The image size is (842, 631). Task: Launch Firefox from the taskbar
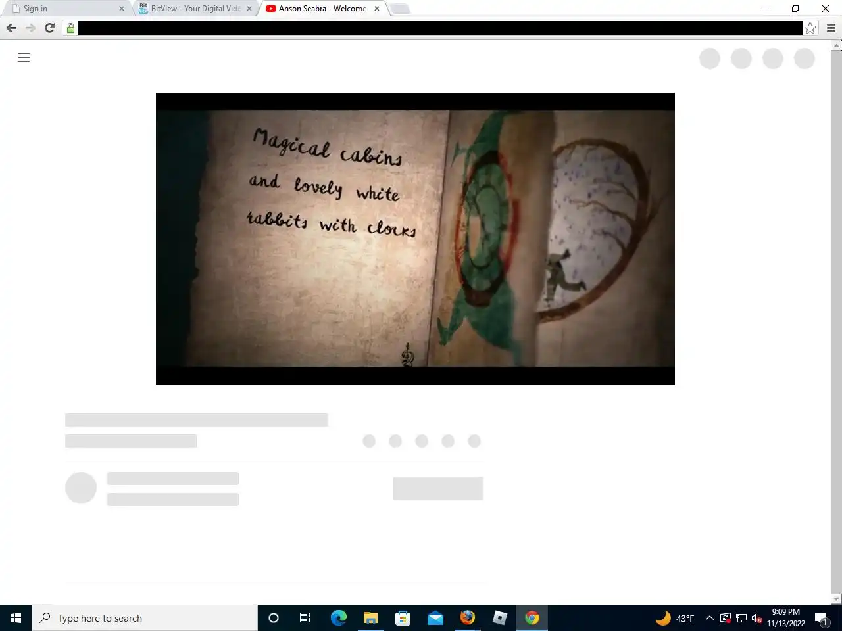click(468, 618)
